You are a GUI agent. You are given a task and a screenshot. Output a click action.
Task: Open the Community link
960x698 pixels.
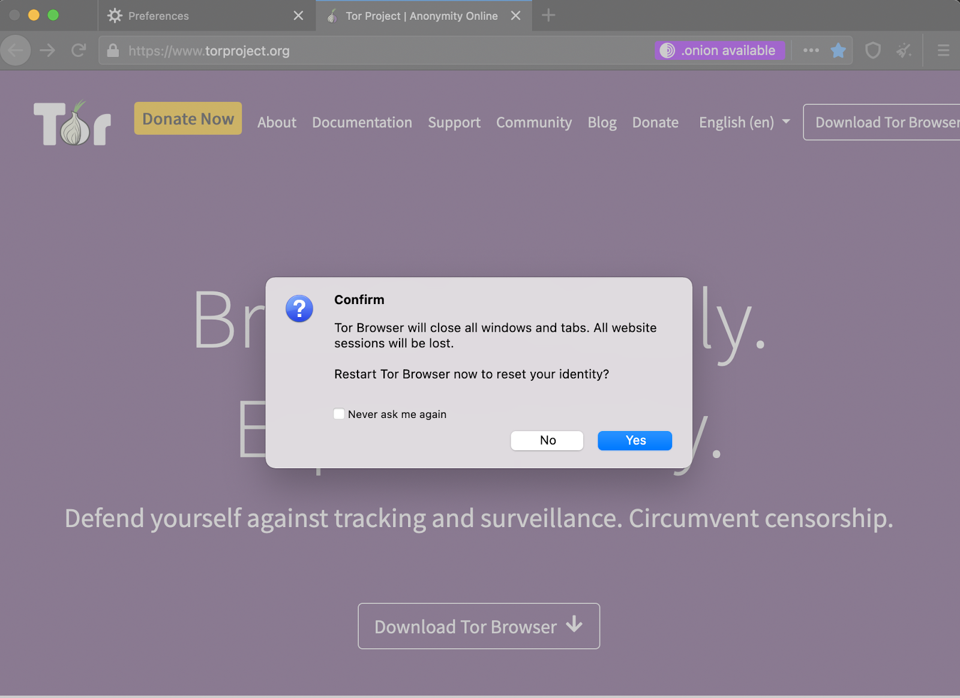point(534,122)
